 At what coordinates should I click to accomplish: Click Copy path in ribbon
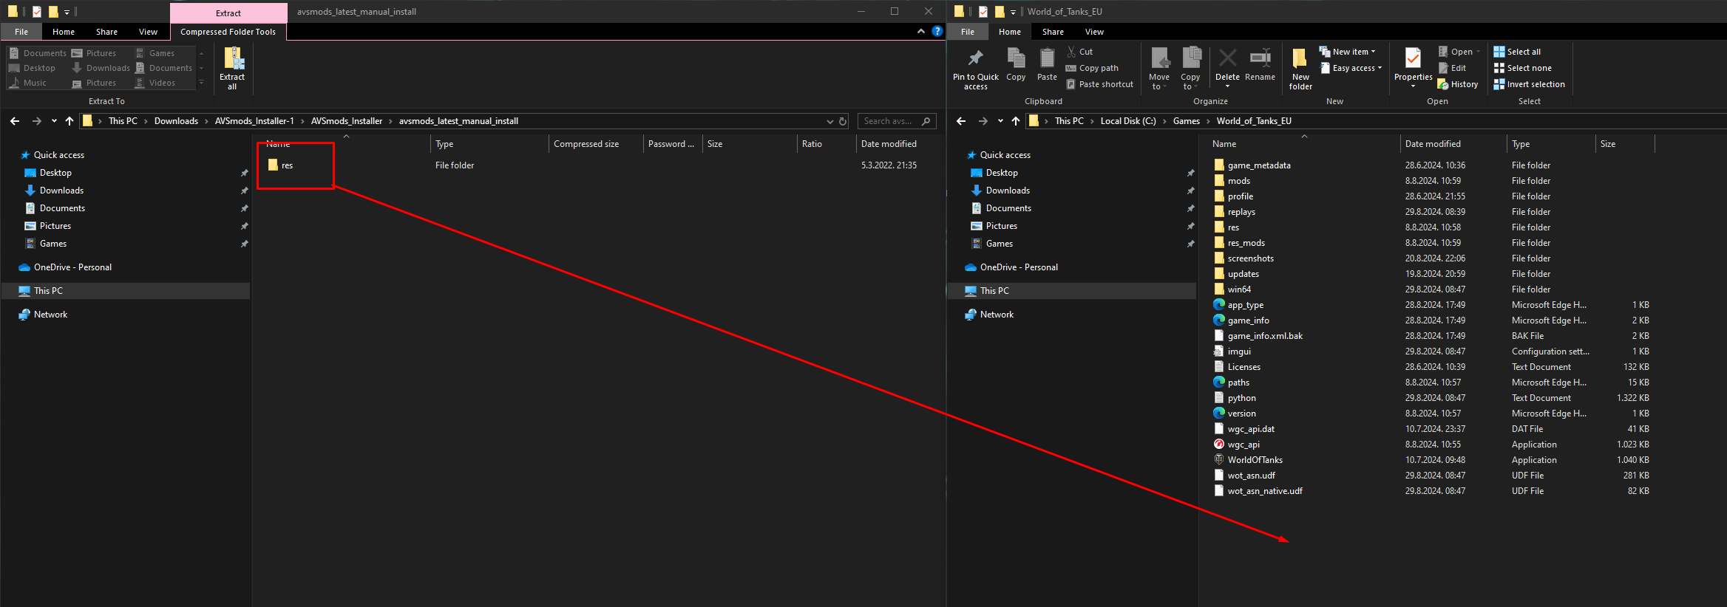coord(1092,68)
